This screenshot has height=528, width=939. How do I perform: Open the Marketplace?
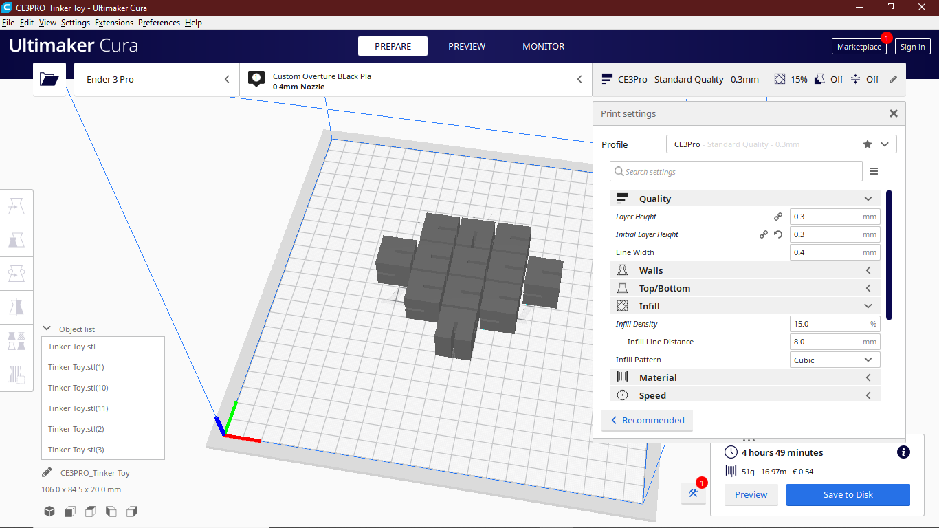click(859, 47)
